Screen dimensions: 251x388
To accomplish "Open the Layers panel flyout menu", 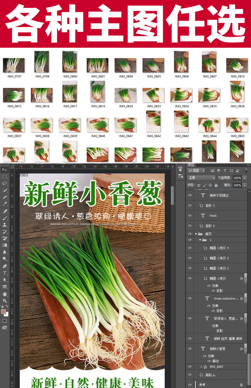I will (248, 165).
